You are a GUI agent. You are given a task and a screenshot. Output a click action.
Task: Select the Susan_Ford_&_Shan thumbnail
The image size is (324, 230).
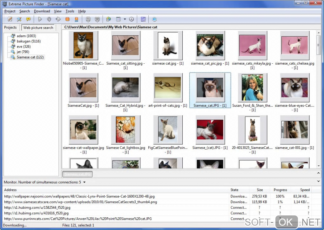(252, 87)
